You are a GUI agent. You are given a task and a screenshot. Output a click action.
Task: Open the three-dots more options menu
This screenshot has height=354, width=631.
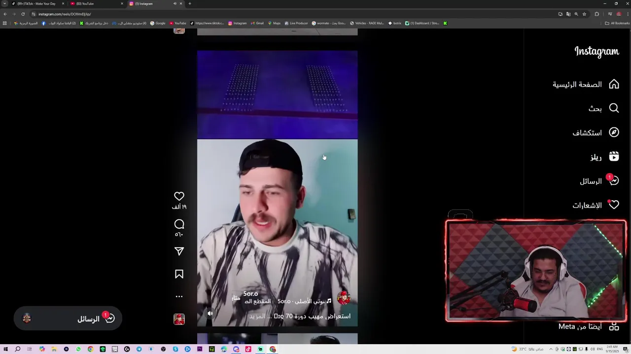[179, 296]
